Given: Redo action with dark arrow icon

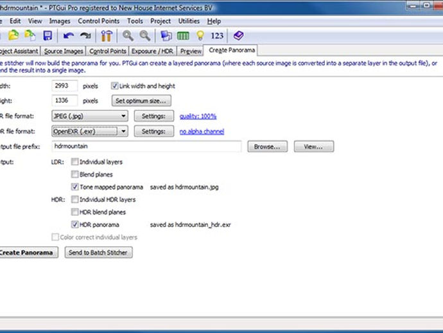Looking at the screenshot, I should (x=85, y=35).
